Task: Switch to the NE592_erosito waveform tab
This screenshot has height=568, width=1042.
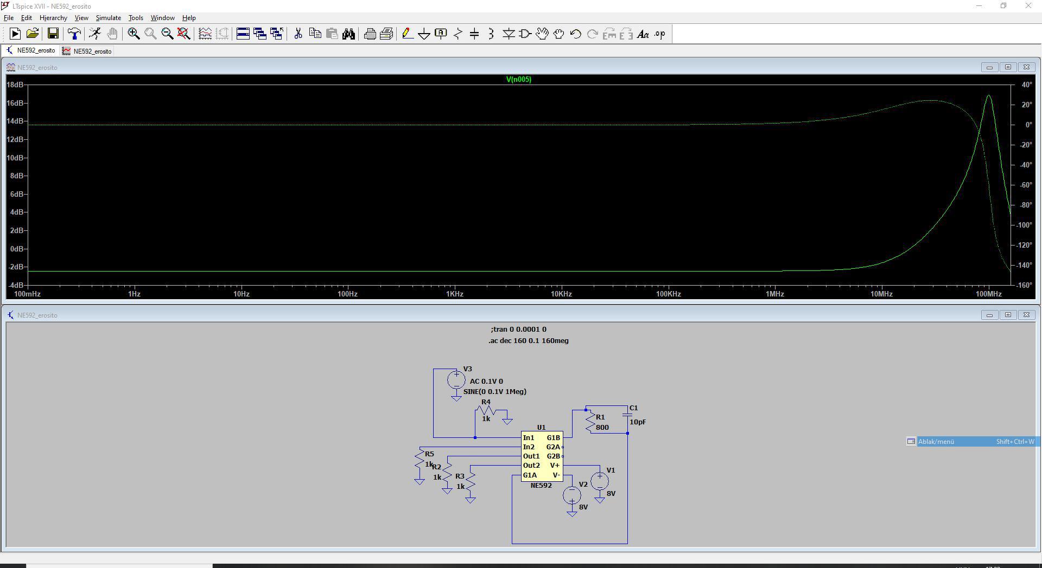Action: [87, 51]
